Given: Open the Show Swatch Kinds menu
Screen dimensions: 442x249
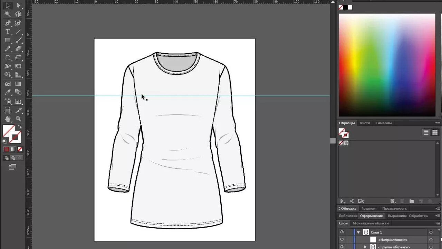Looking at the screenshot, I should click(x=393, y=201).
